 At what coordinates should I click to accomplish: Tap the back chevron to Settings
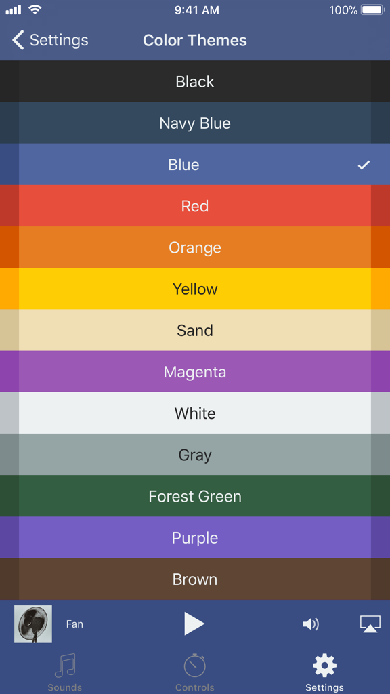[x=17, y=40]
